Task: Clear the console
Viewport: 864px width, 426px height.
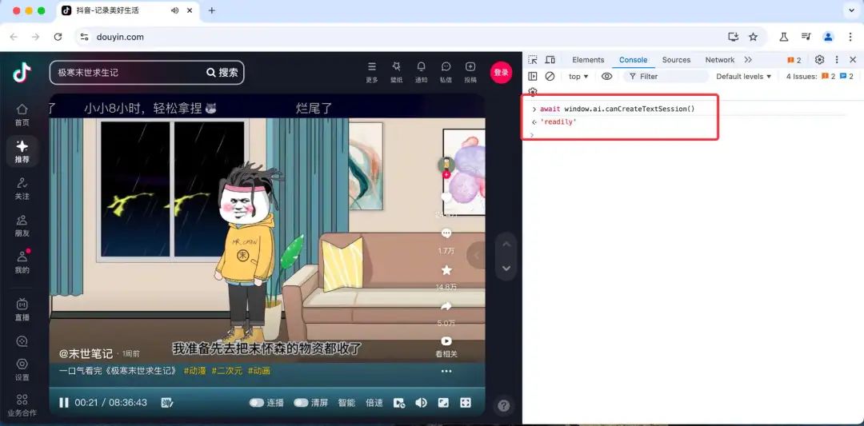Action: (x=550, y=77)
